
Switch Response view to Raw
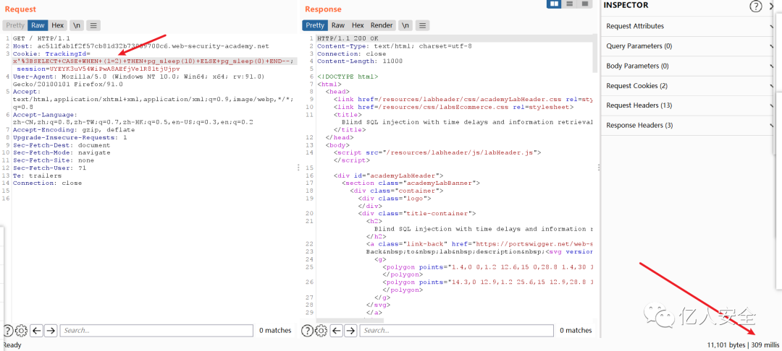[337, 25]
